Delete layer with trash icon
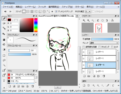 (x=104, y=76)
